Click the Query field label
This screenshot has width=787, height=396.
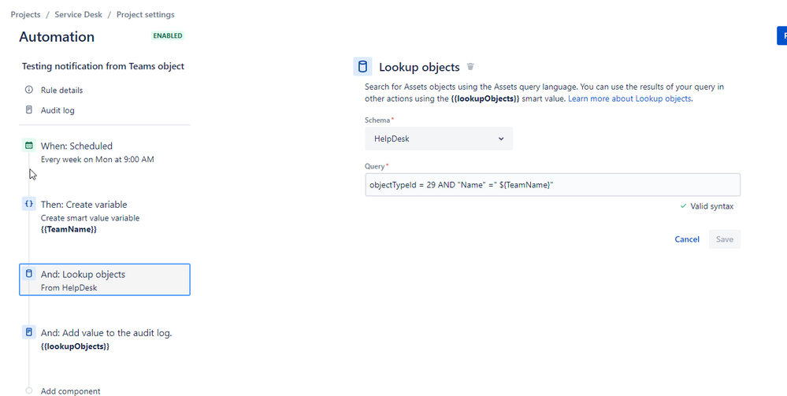coord(376,165)
